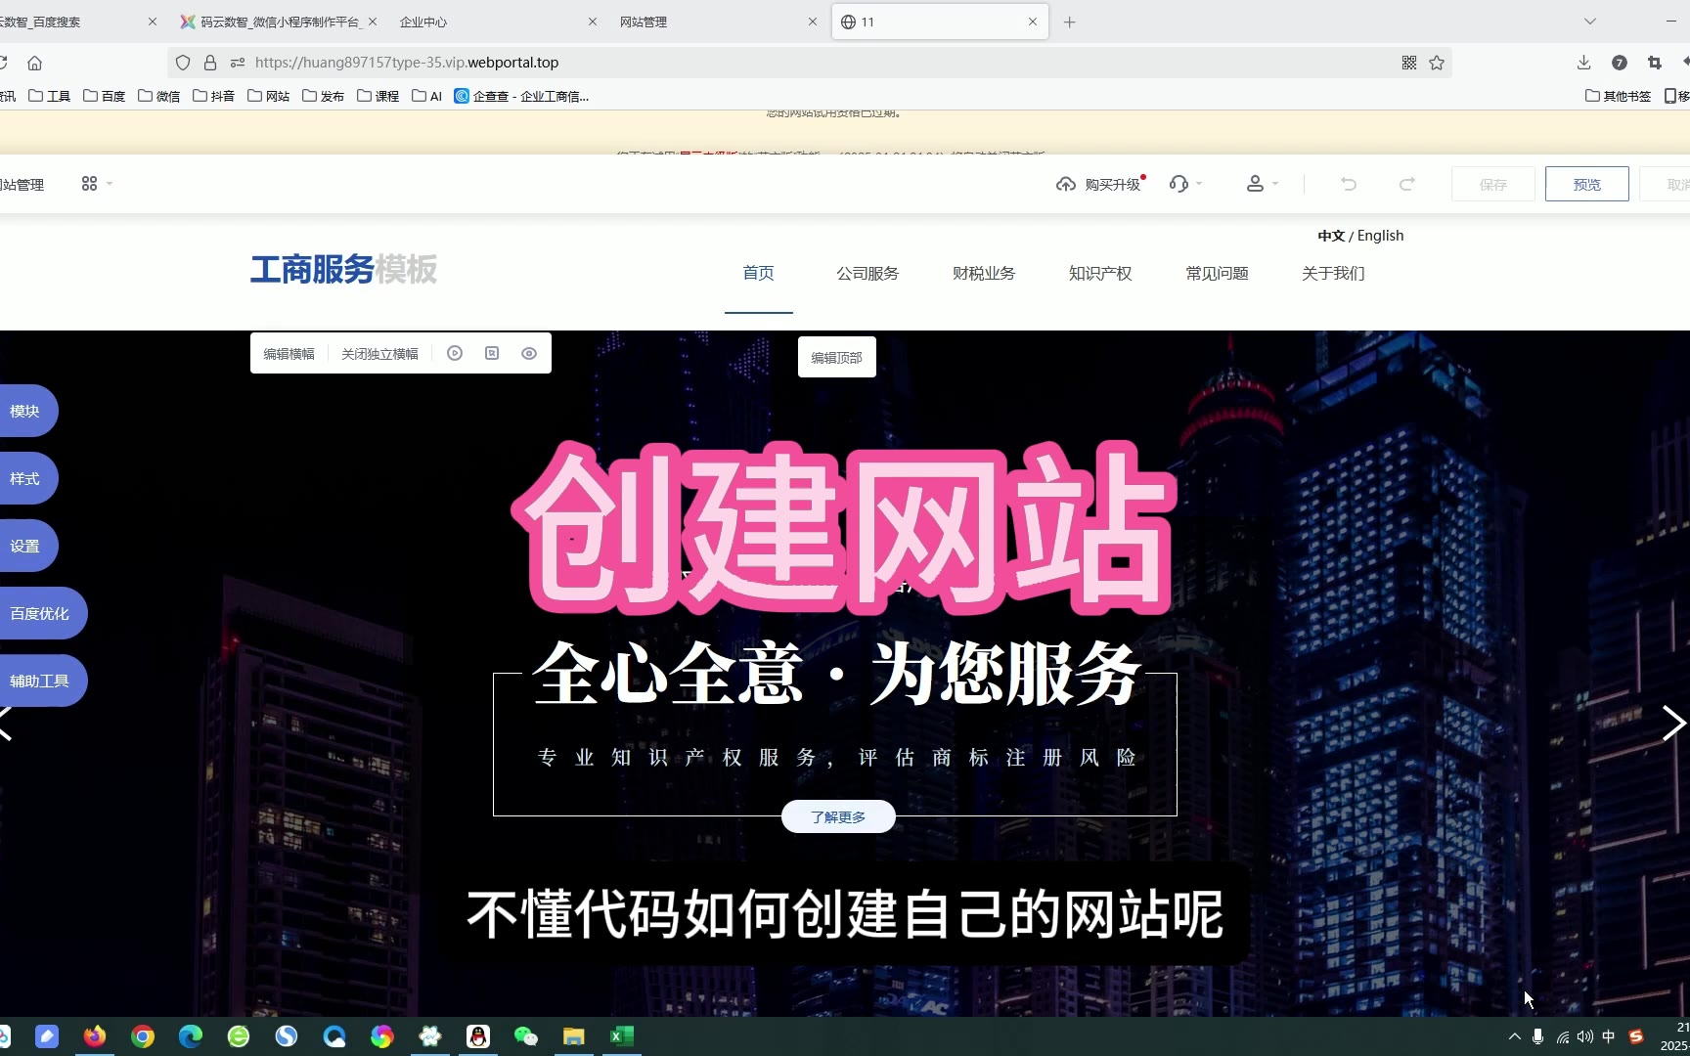Open the 样式 style side panel
Screen dimensions: 1690x1056
tap(26, 478)
